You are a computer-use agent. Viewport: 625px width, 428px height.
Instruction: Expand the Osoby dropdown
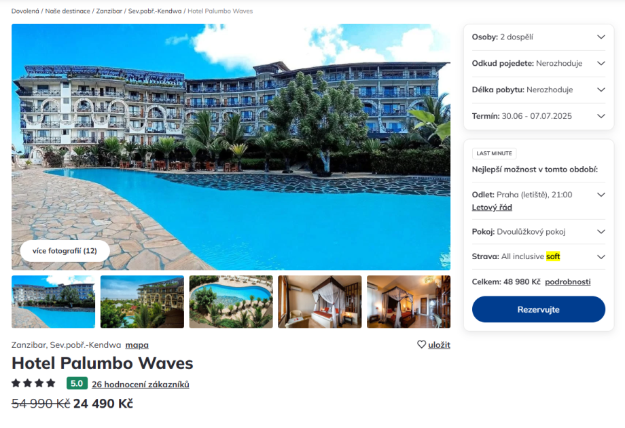tap(538, 37)
